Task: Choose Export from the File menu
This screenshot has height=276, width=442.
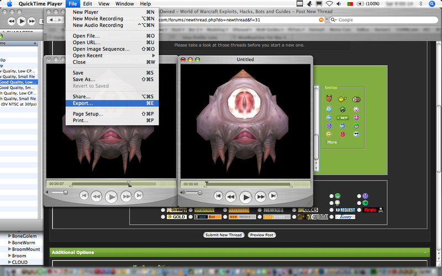Action: click(112, 103)
